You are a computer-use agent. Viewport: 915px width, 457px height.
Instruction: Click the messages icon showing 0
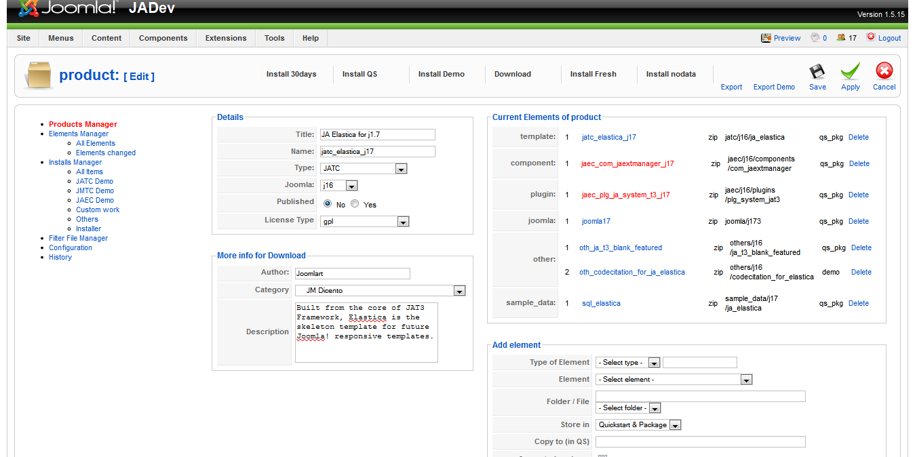815,38
